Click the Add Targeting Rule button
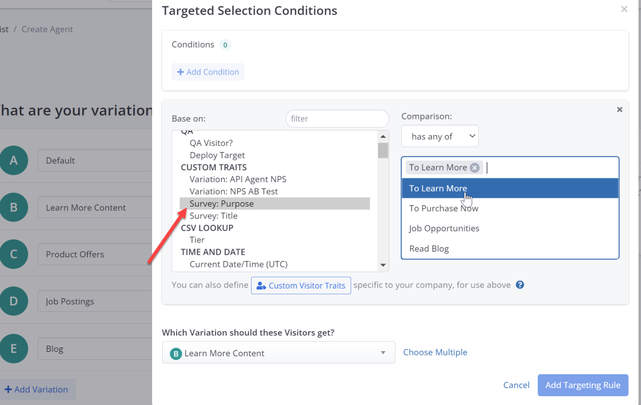Screen dimensions: 641x405 click(583, 385)
